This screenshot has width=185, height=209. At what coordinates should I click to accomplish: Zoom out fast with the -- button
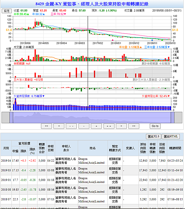pyautogui.click(x=71, y=126)
